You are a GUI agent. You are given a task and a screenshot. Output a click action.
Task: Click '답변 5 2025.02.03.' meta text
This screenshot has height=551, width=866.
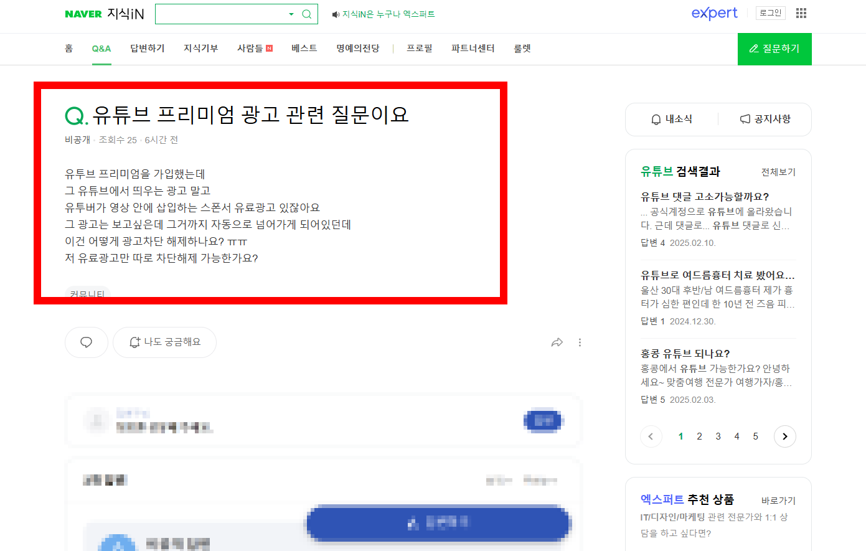click(x=678, y=400)
